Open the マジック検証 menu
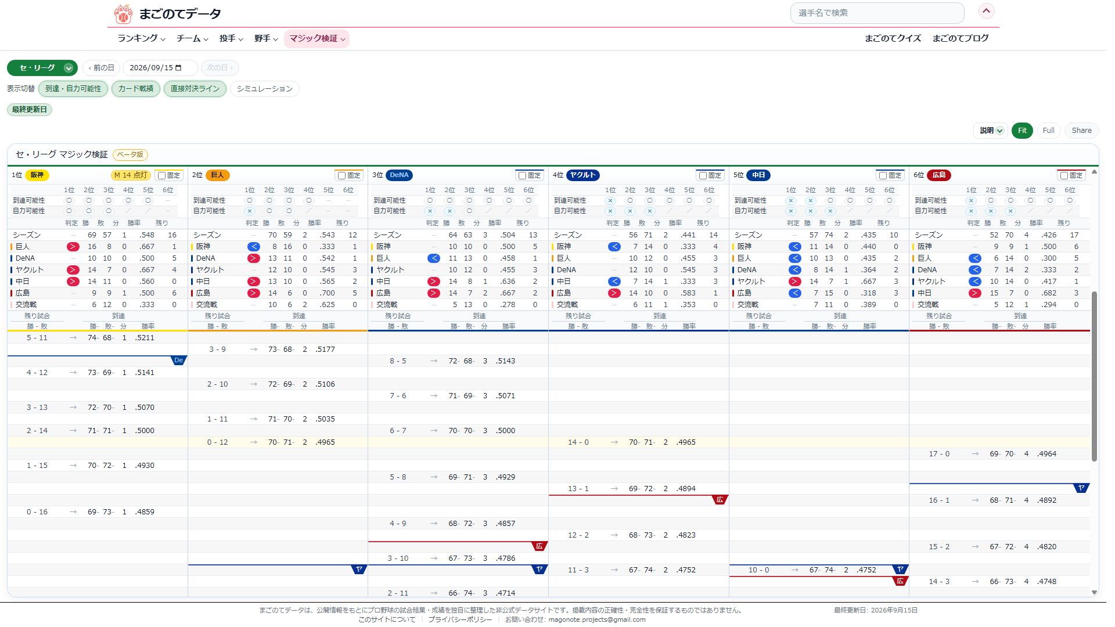Viewport: 1115px width, 627px height. click(317, 39)
